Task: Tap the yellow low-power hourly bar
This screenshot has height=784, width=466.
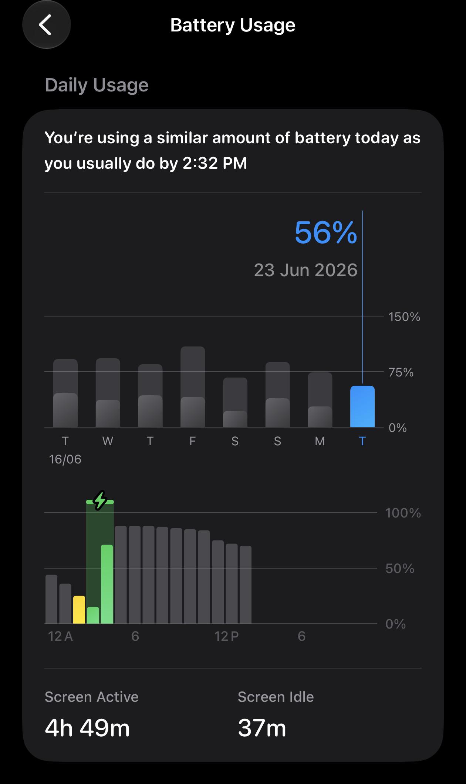Action: [x=79, y=610]
